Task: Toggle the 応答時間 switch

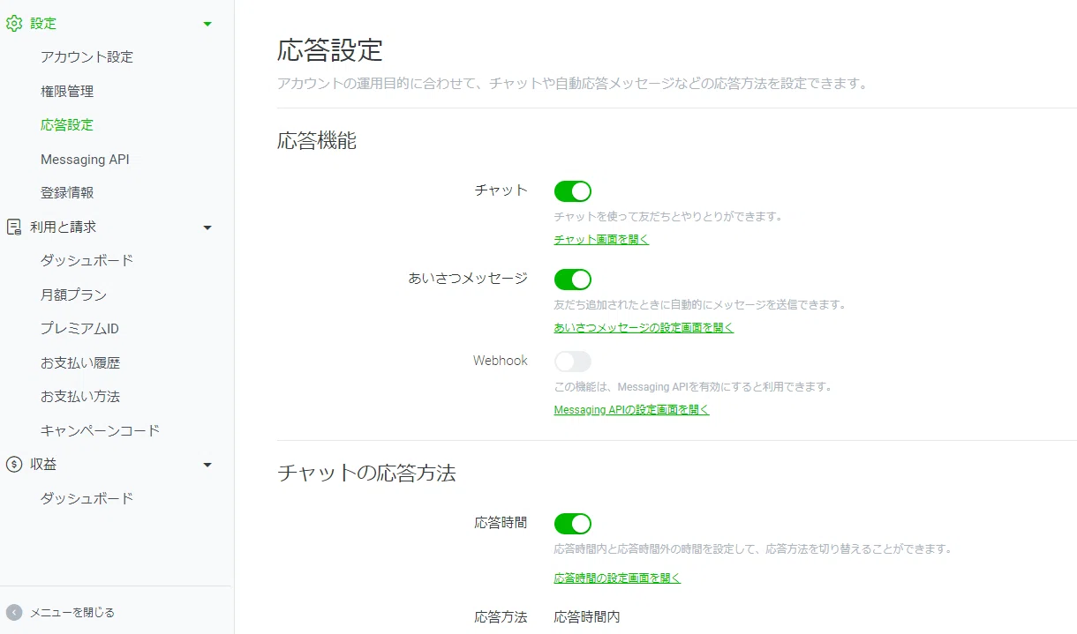Action: tap(573, 524)
